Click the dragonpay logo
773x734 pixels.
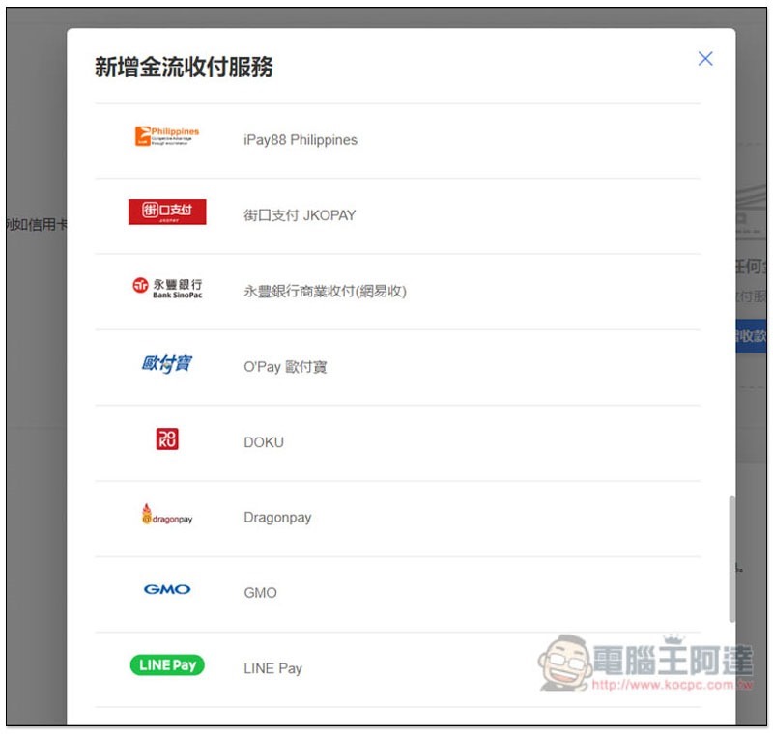click(x=167, y=515)
